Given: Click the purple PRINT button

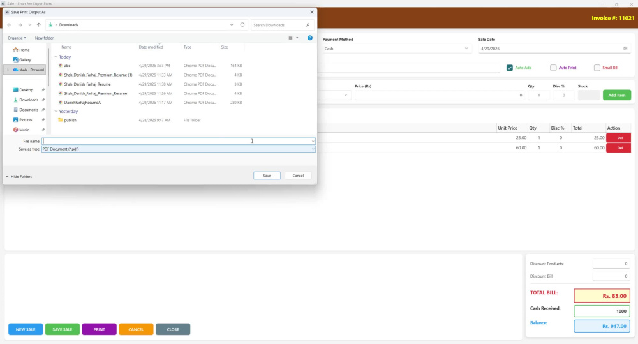Looking at the screenshot, I should click(100, 329).
